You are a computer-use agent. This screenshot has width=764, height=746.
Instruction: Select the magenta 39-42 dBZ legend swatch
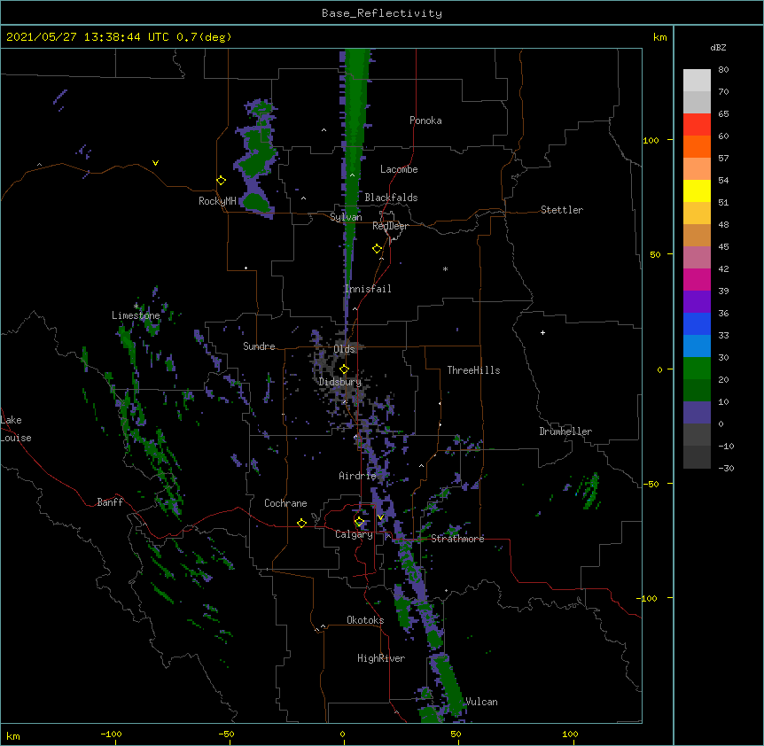tap(697, 279)
